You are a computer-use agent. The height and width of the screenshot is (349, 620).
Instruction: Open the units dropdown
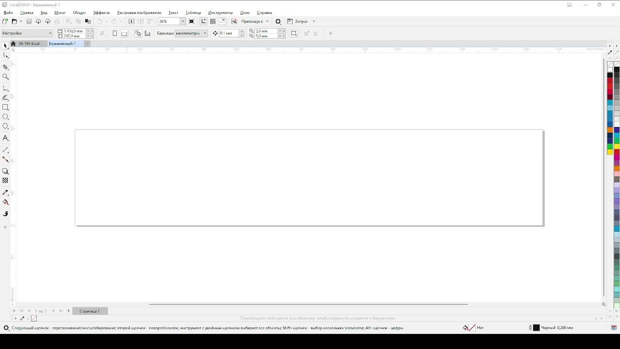191,33
